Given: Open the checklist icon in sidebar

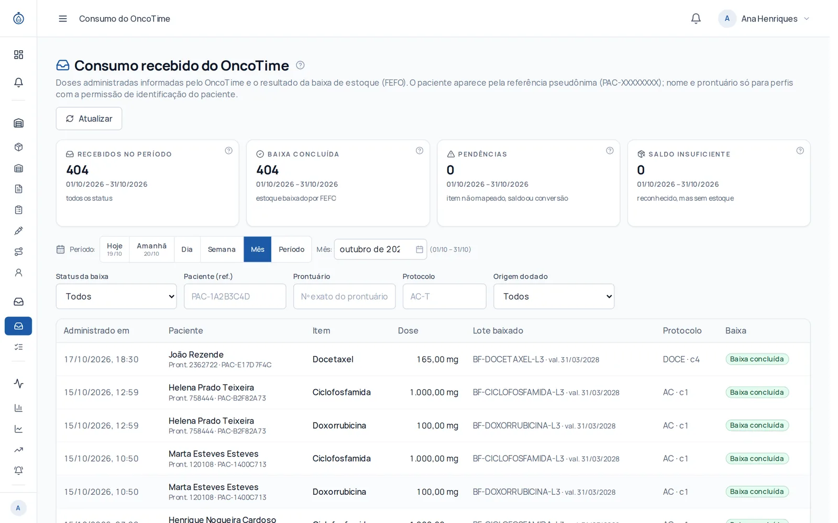Looking at the screenshot, I should (x=18, y=347).
